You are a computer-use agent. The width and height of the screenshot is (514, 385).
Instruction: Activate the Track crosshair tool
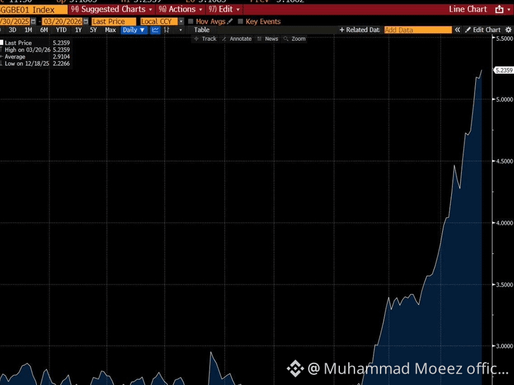coord(205,39)
